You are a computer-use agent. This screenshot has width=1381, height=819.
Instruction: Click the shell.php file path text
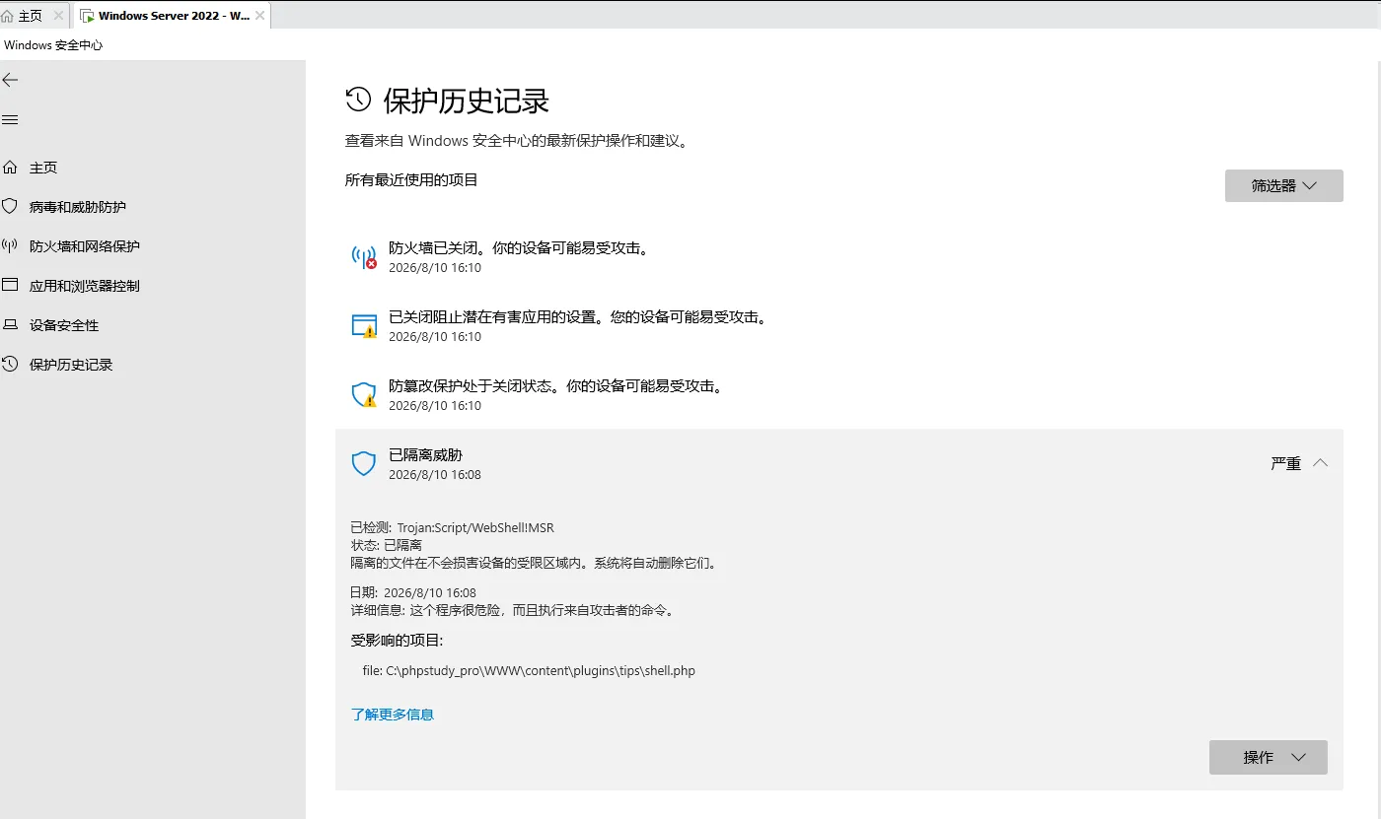click(x=529, y=671)
